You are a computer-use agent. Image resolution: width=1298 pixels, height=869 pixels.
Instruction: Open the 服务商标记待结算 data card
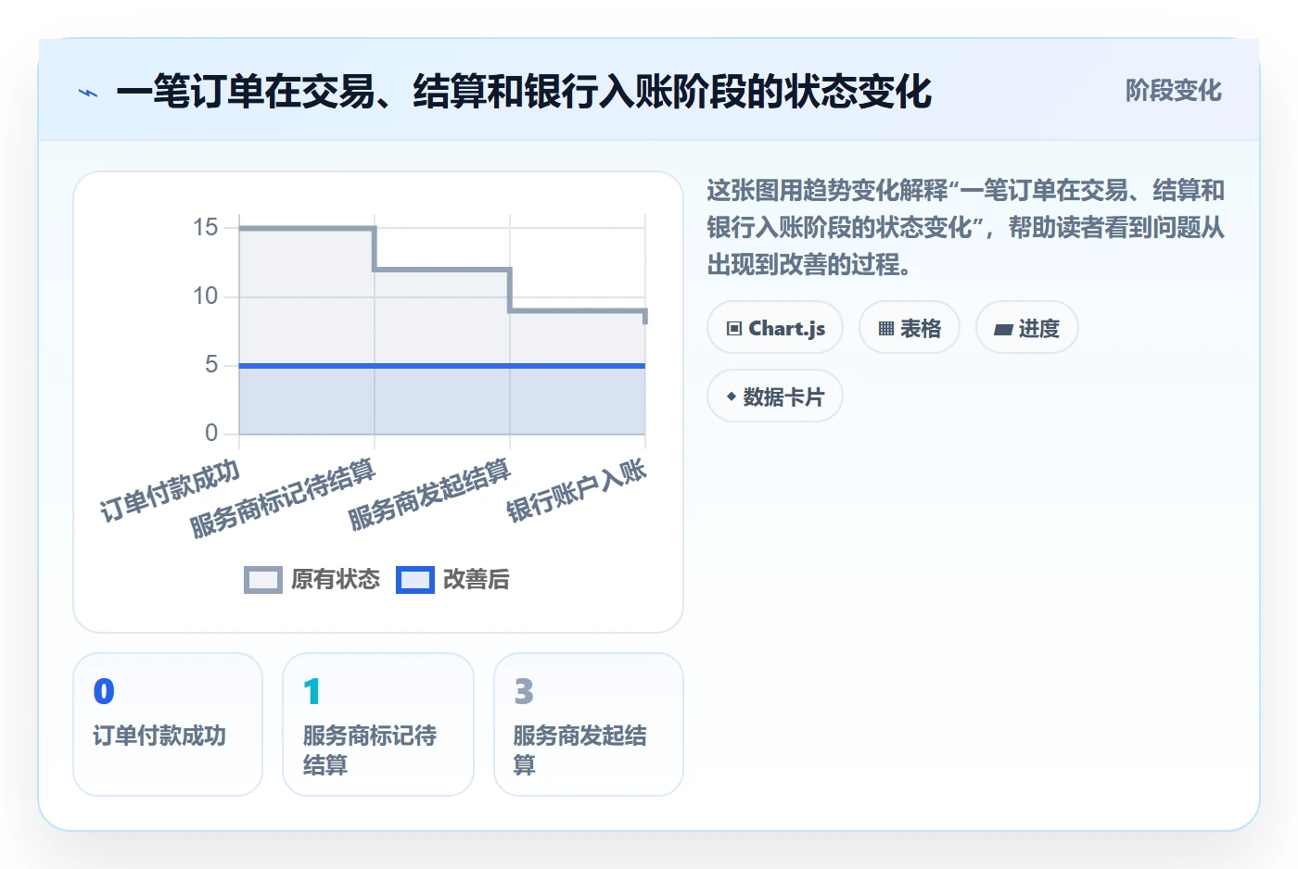coord(378,724)
